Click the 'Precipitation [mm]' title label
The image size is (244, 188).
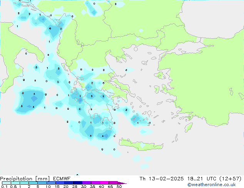point(25,179)
